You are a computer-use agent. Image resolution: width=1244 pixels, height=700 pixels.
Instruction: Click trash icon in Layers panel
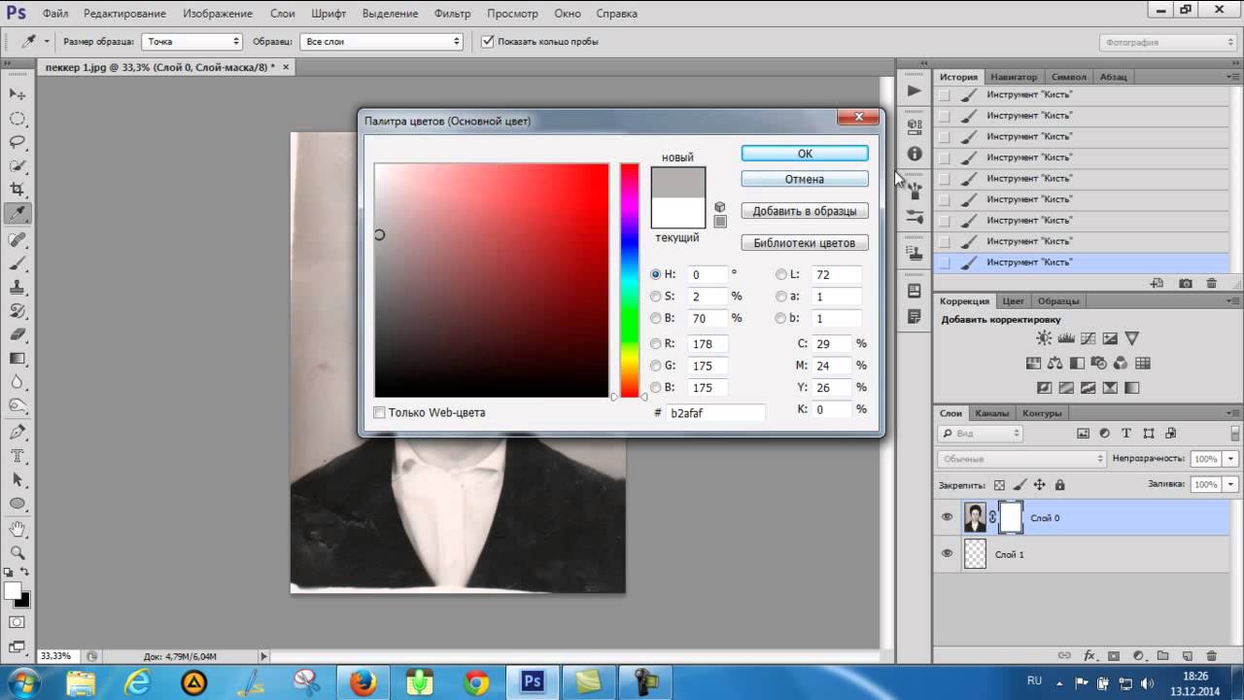(x=1211, y=656)
